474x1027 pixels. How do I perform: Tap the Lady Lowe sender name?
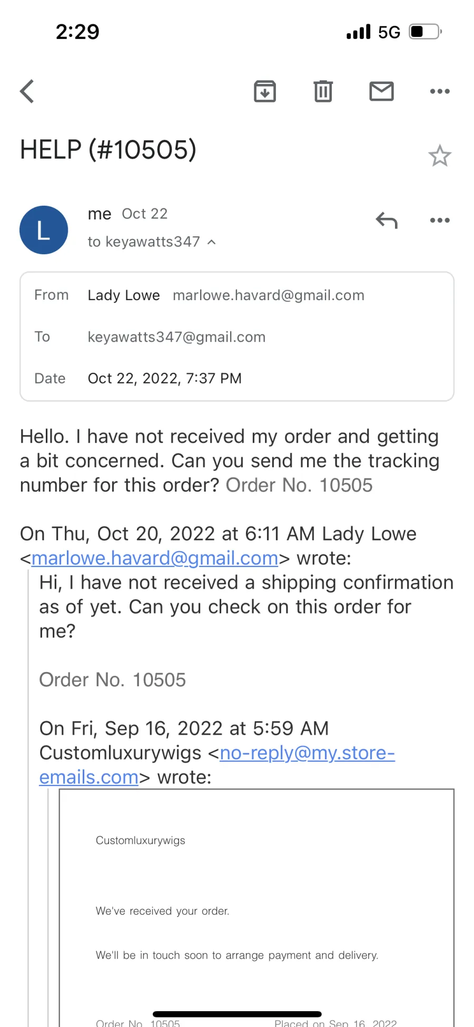tap(124, 295)
